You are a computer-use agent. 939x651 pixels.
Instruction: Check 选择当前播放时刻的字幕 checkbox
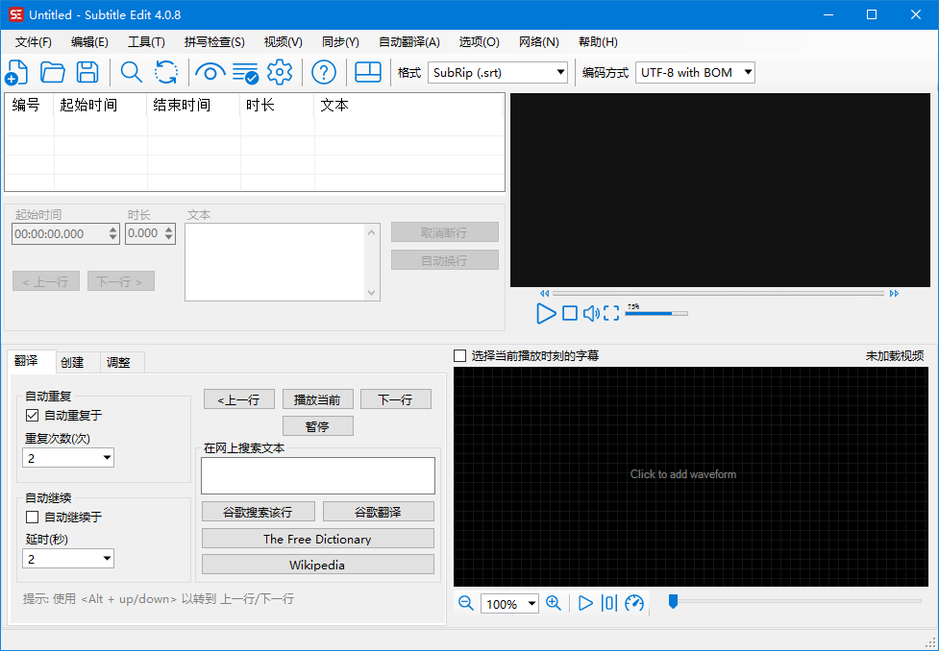pos(460,356)
